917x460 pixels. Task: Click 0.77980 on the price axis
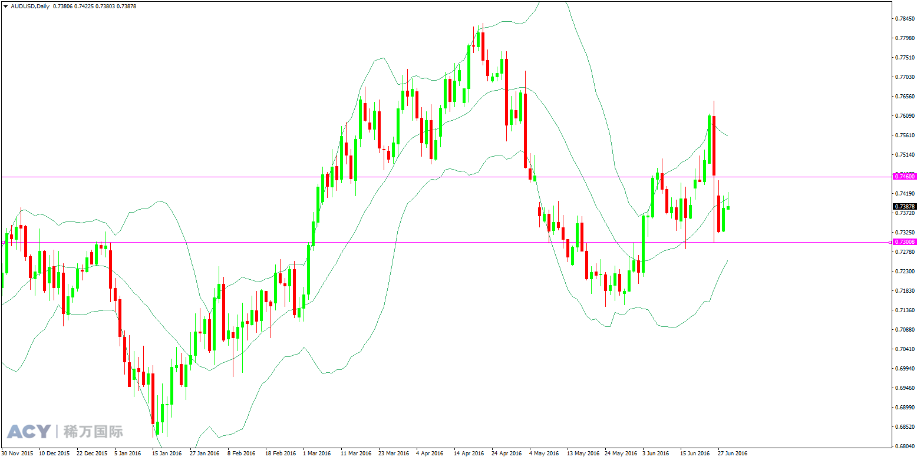point(905,38)
